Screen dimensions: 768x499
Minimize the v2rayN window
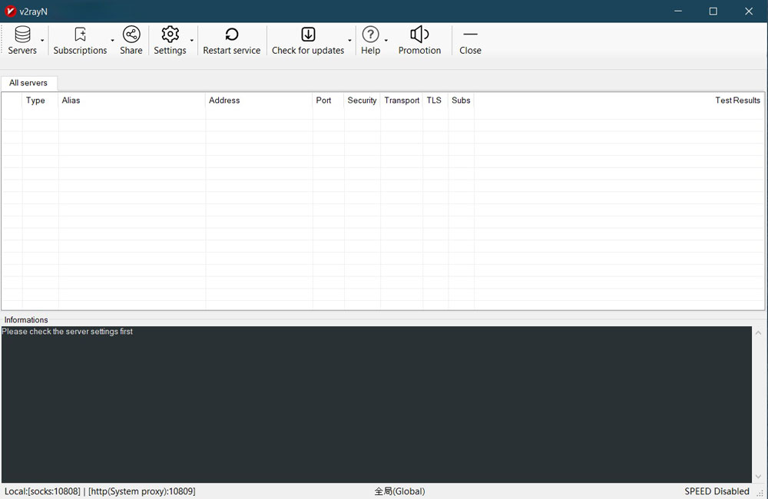678,11
